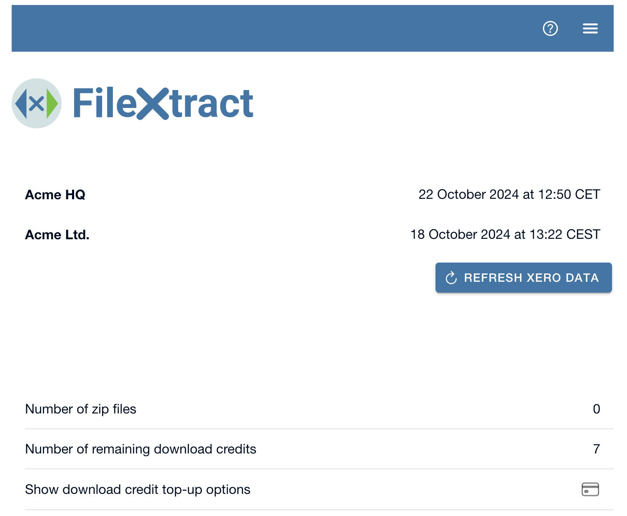
Task: Click the remaining download credits count of 7
Action: (596, 449)
